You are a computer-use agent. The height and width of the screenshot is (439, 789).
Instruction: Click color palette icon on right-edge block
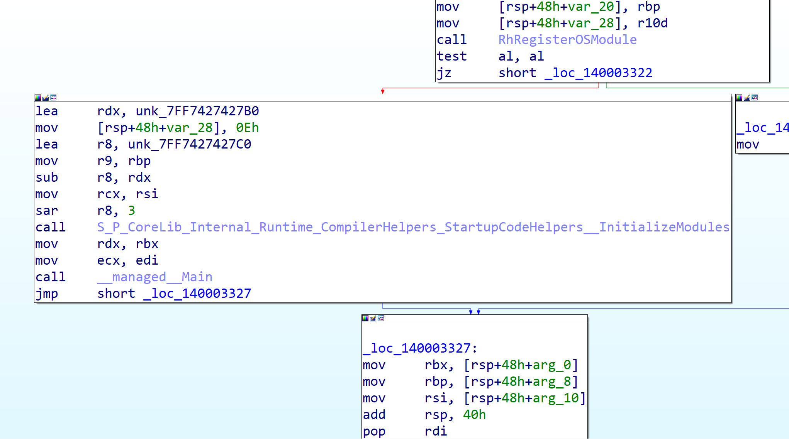(x=739, y=98)
